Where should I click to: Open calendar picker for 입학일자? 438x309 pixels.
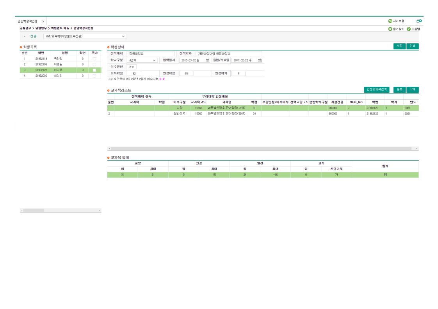click(207, 60)
